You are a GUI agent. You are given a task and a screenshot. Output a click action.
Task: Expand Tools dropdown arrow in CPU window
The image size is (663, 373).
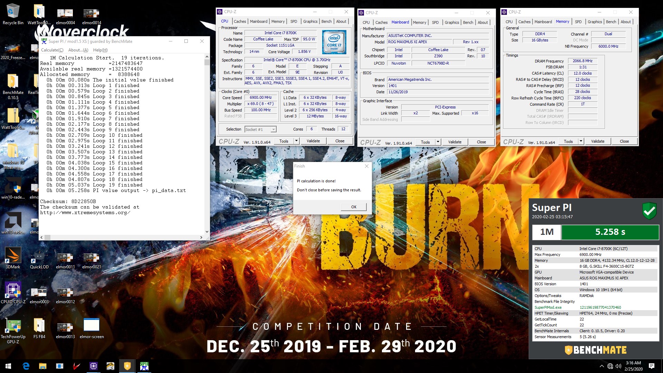296,141
